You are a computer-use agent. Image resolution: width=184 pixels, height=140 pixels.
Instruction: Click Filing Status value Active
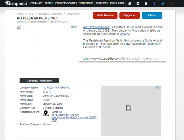click(46, 100)
